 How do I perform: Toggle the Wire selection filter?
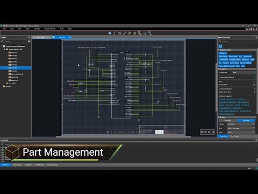[243, 66]
